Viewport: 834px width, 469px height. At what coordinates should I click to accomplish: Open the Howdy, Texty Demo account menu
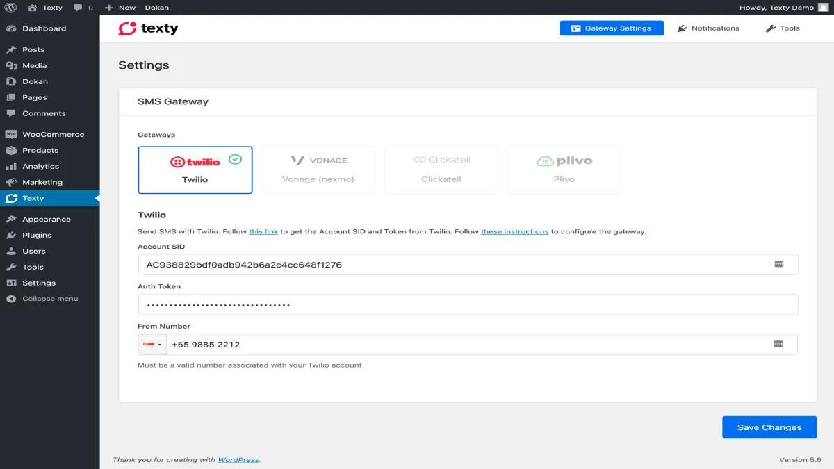point(784,8)
